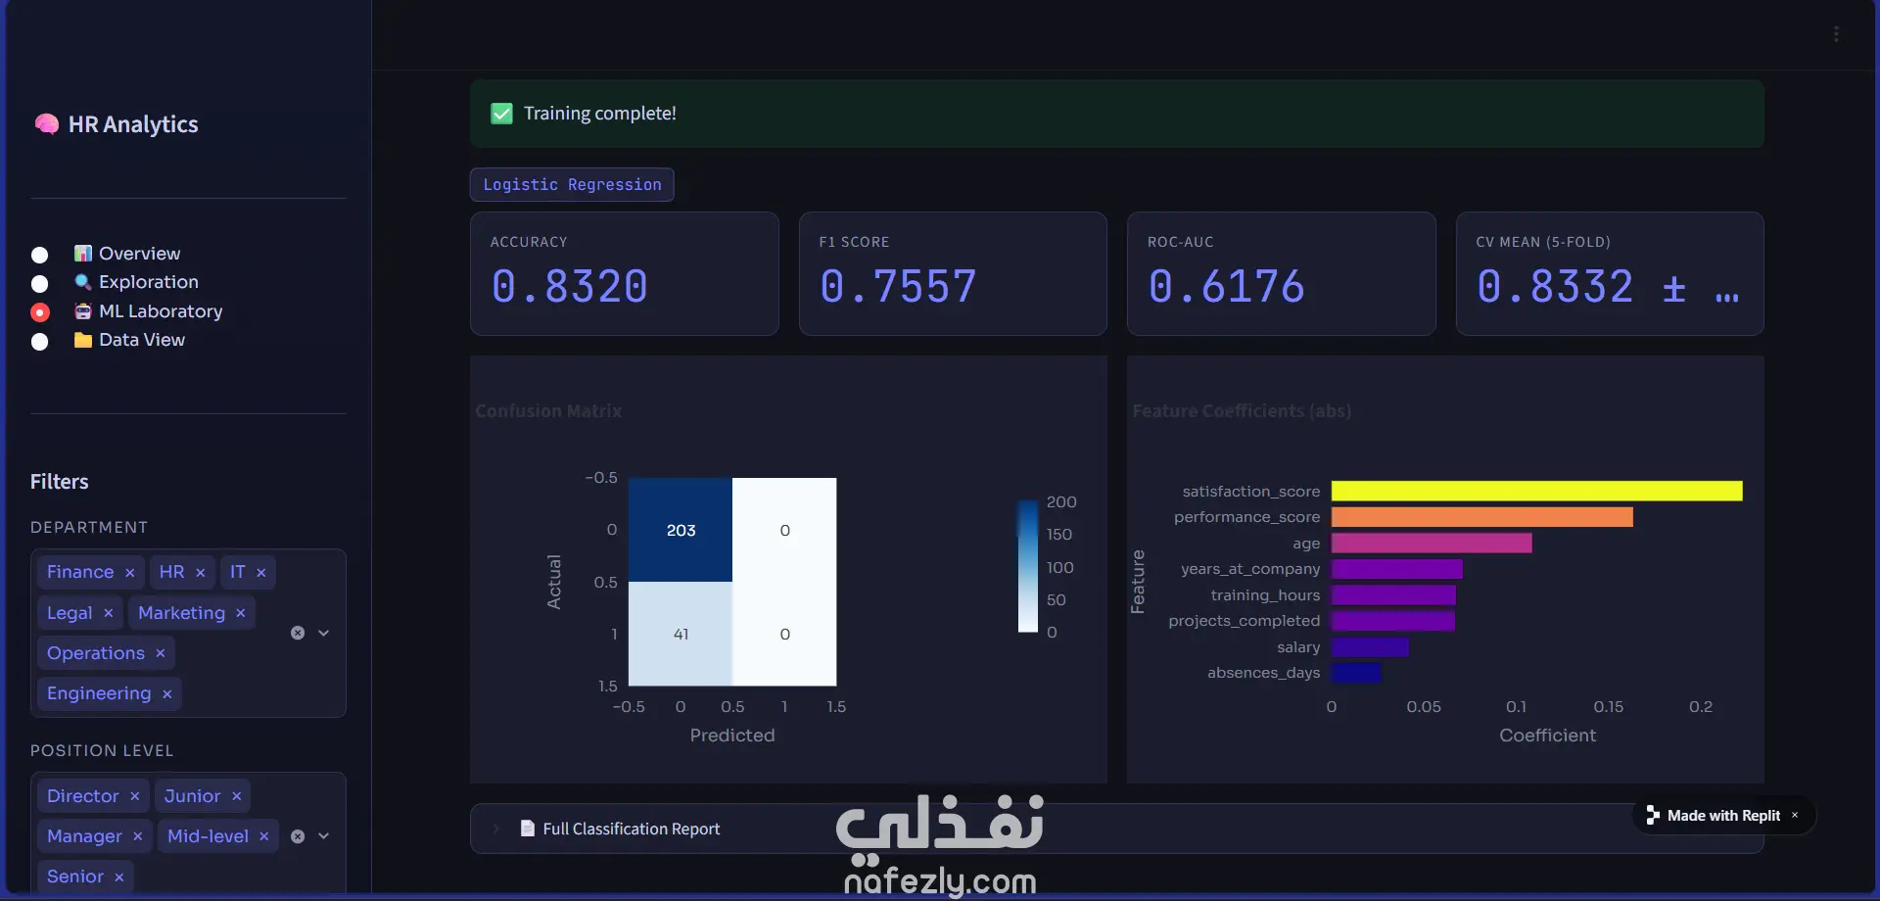1880x901 pixels.
Task: Expand the Department dropdown chevron
Action: point(323,633)
